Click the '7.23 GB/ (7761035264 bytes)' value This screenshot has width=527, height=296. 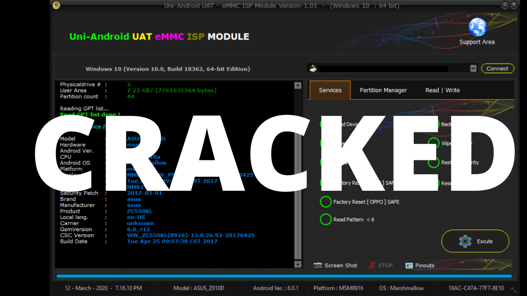click(x=172, y=90)
